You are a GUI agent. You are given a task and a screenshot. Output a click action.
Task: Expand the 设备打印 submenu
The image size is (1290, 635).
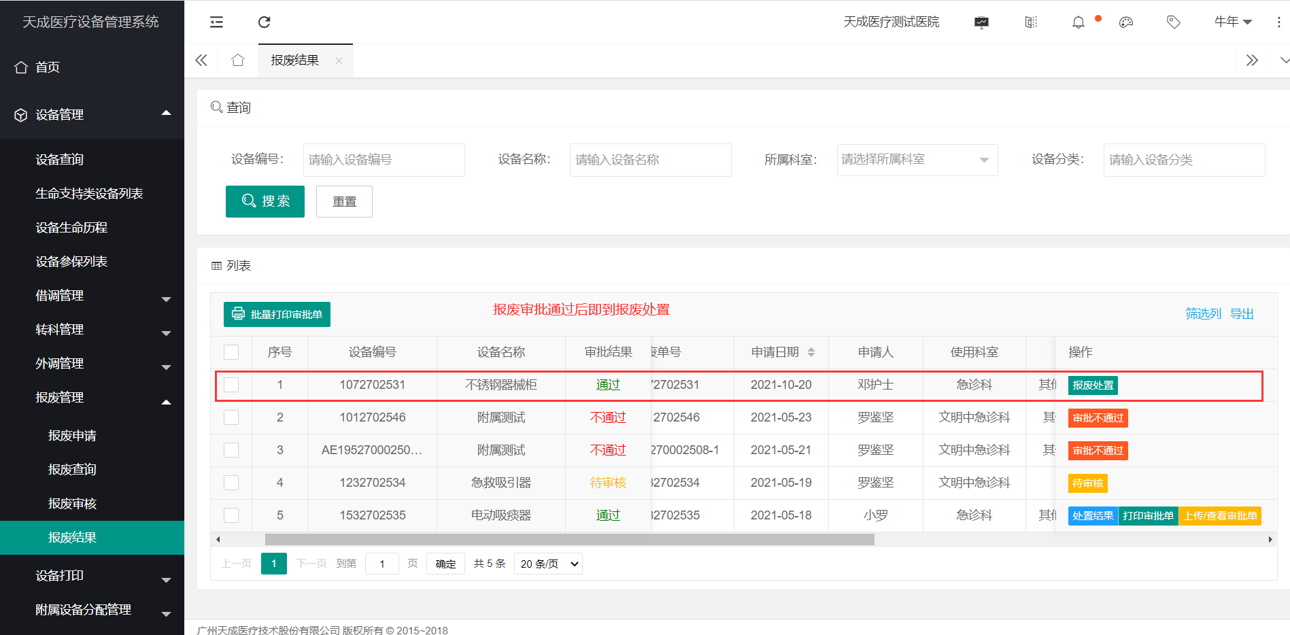click(166, 580)
